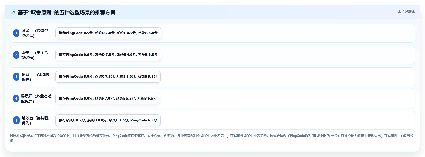
Task: Click the 上下游路径 link at top right
Action: (x=406, y=11)
